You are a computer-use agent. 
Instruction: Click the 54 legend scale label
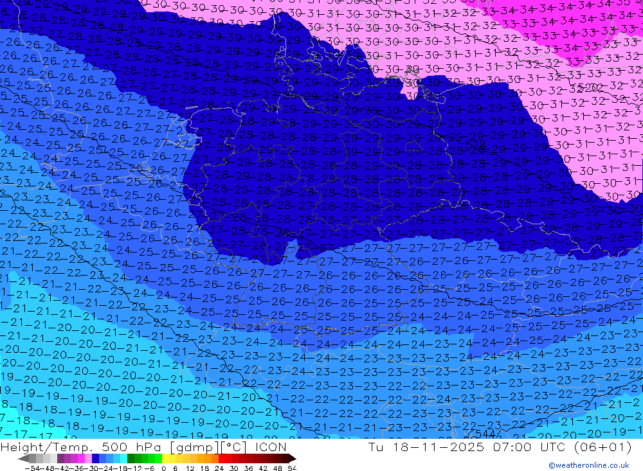pyautogui.click(x=292, y=468)
